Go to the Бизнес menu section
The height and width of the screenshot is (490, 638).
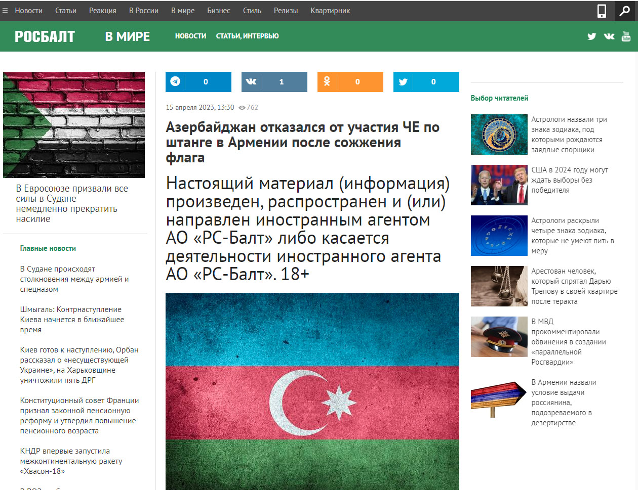pos(218,11)
